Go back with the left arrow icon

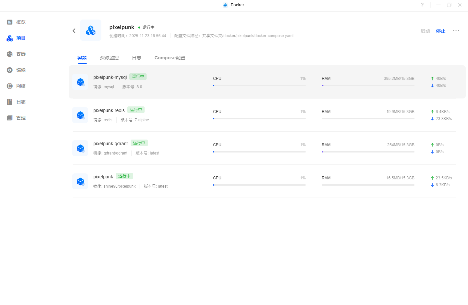[x=74, y=30]
